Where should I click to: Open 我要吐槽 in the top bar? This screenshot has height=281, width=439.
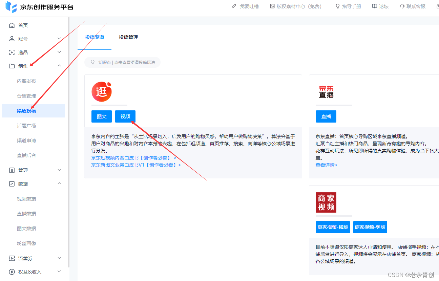(249, 6)
